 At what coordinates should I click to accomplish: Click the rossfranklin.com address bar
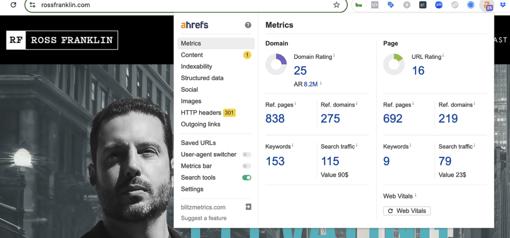tap(186, 5)
